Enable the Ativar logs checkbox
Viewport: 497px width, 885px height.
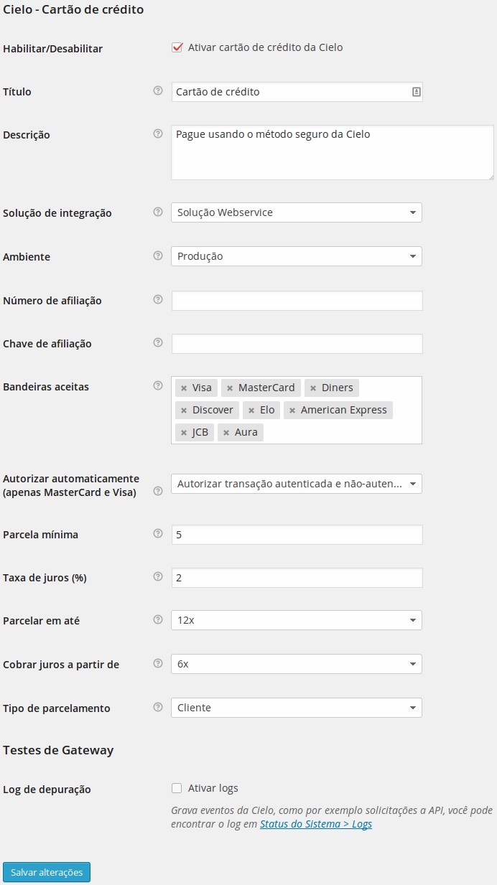pyautogui.click(x=177, y=788)
